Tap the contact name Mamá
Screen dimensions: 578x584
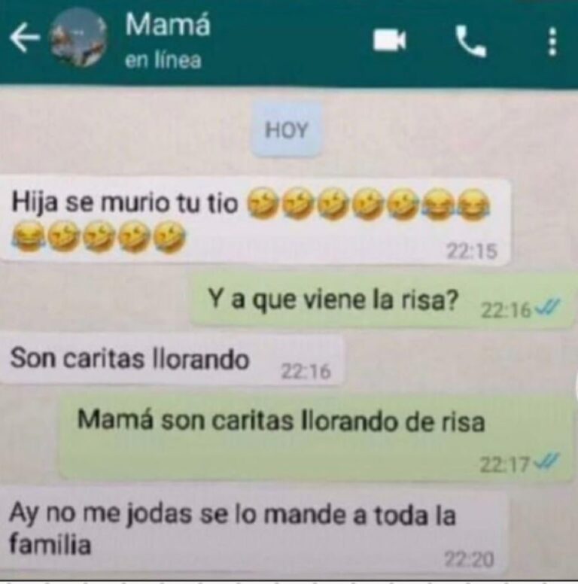[x=168, y=25]
